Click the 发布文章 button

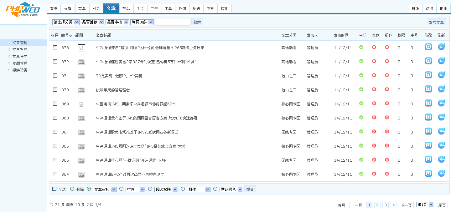(x=437, y=22)
